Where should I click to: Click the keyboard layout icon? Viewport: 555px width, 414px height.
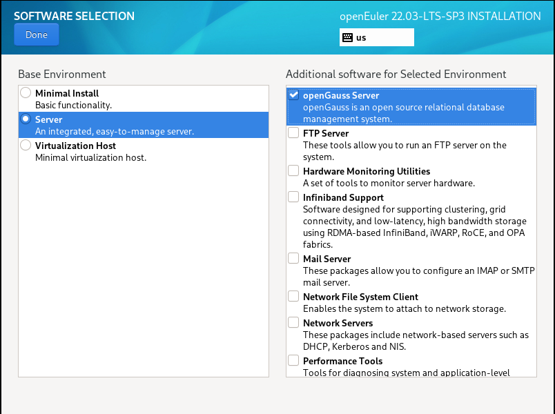tap(347, 37)
